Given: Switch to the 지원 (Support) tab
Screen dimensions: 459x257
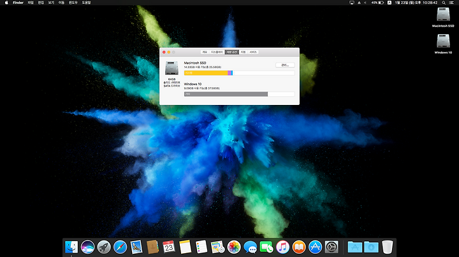Looking at the screenshot, I should click(243, 52).
